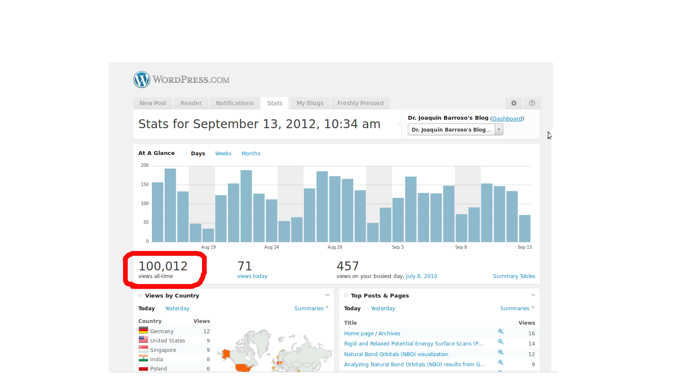Open the My Blogs tab
679x382 pixels.
pyautogui.click(x=310, y=103)
